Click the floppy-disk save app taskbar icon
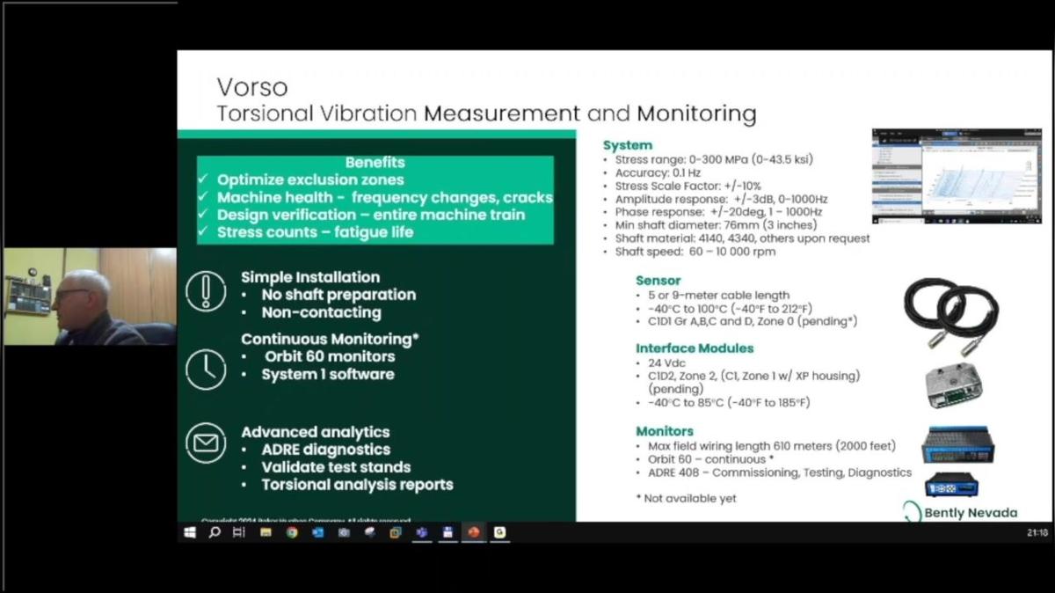 point(447,532)
